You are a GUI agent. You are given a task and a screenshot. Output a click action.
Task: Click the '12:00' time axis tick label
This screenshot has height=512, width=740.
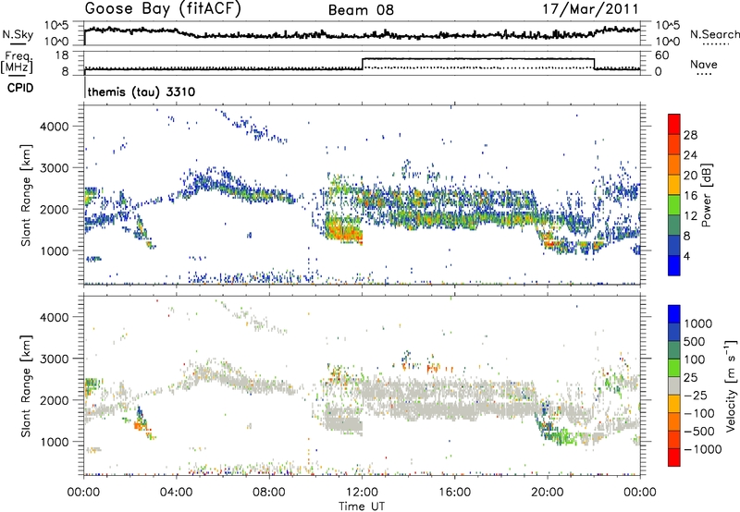(x=362, y=493)
